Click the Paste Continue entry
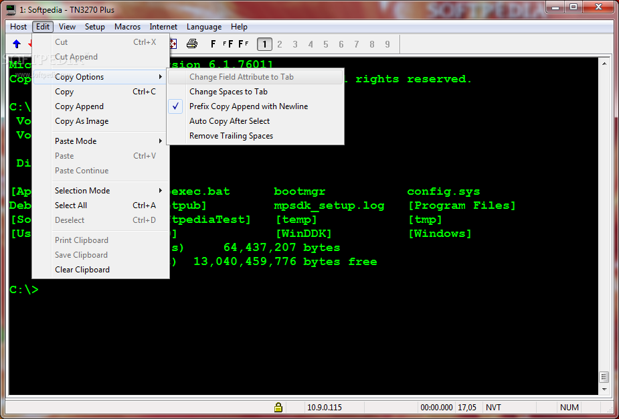This screenshot has width=619, height=419. coord(100,171)
